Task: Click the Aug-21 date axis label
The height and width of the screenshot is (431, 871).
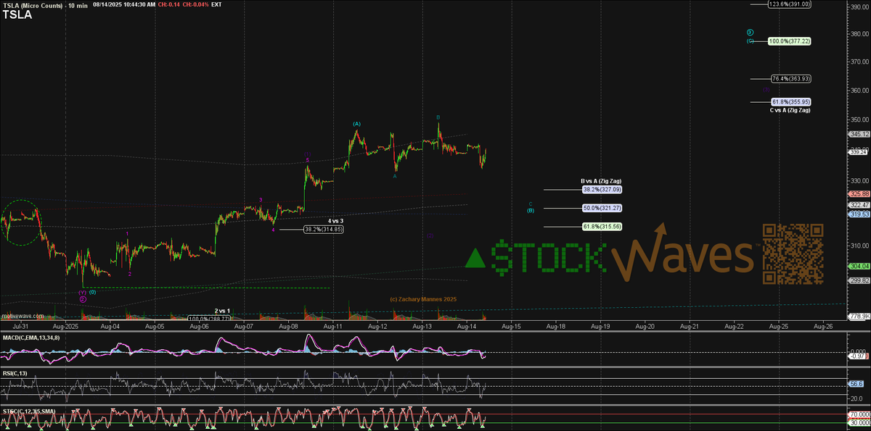Action: click(x=690, y=327)
